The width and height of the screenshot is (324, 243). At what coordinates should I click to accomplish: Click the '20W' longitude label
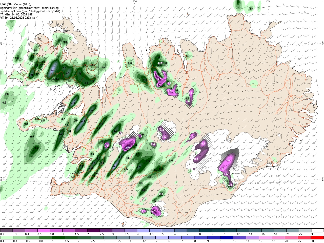135,1
